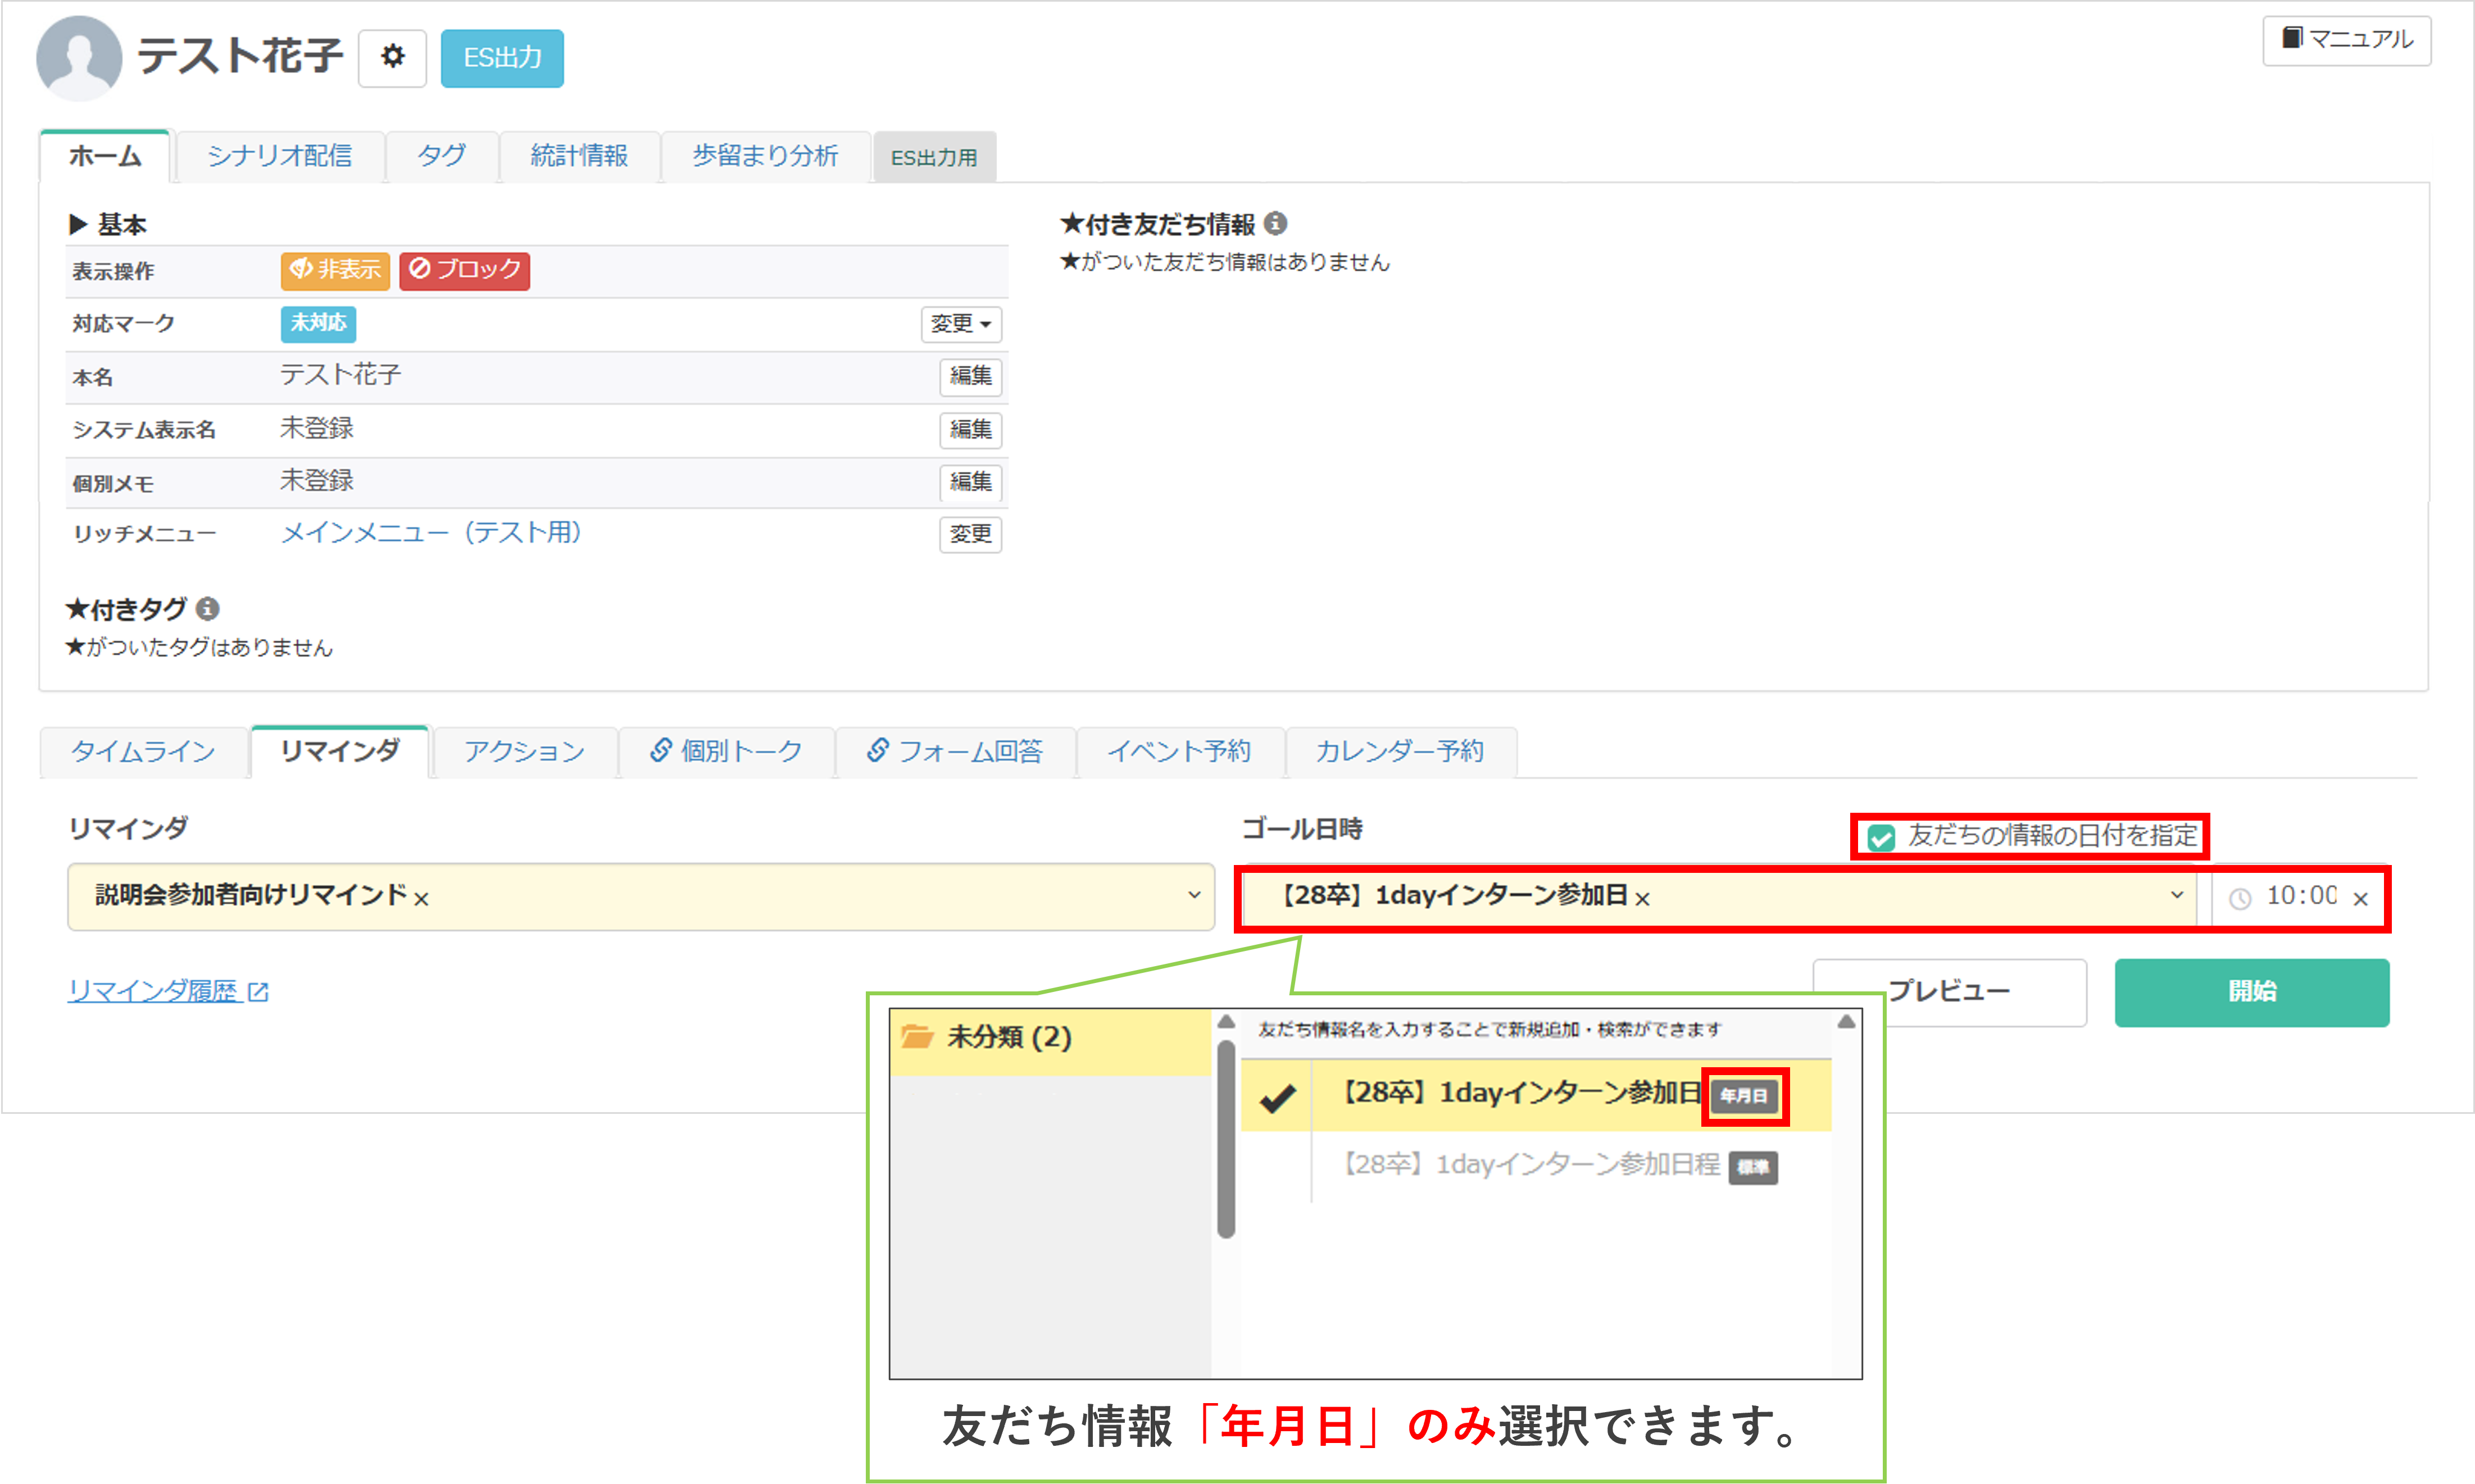Click the user avatar icon

point(78,57)
